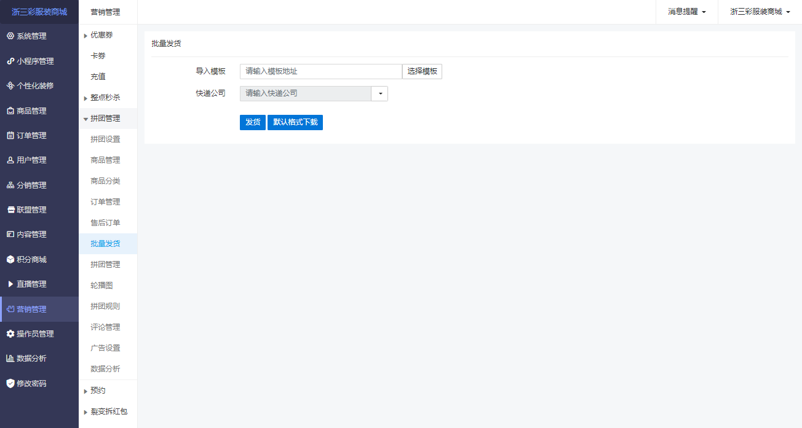The image size is (802, 428).
Task: Click the 默认格式下载 button
Action: (x=295, y=122)
